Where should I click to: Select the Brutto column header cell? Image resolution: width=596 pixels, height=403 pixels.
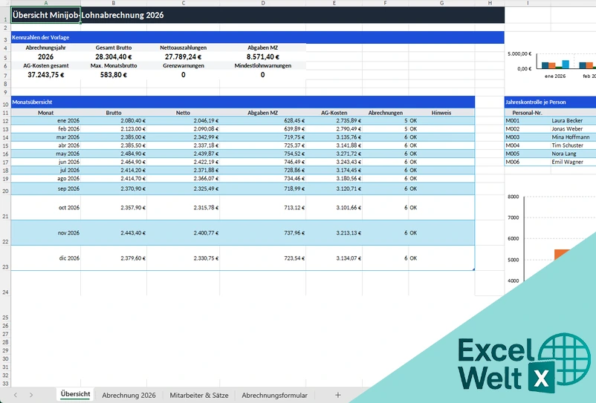[x=114, y=113]
